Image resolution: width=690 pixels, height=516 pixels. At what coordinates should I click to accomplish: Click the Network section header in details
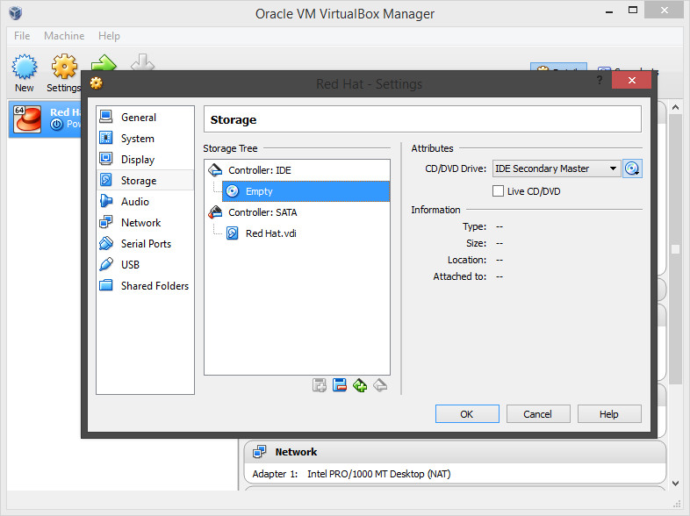coord(455,452)
